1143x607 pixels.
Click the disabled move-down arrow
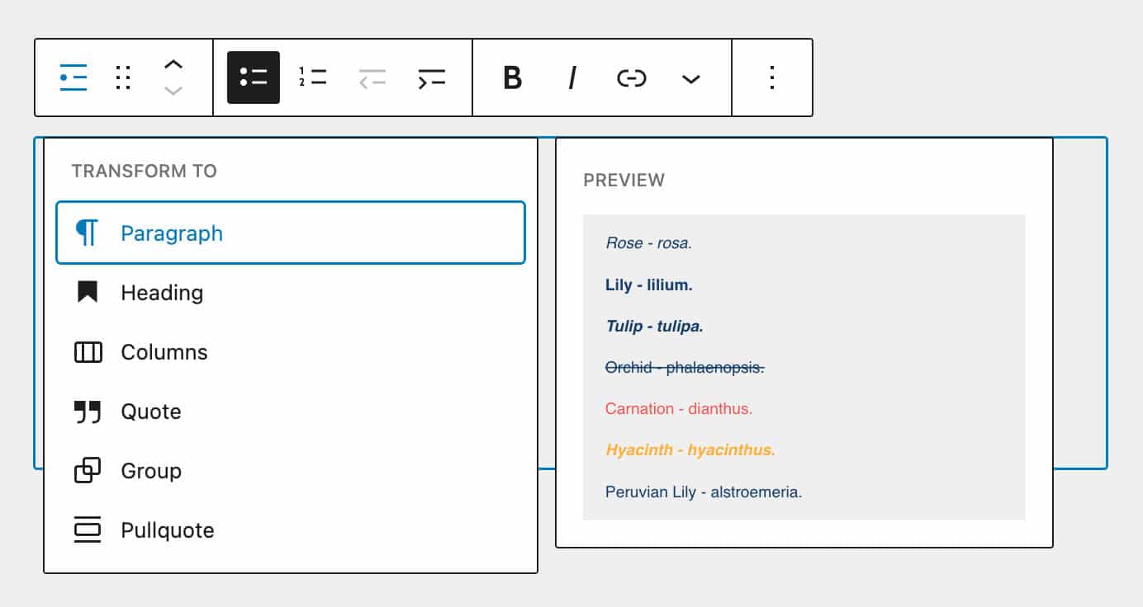coord(173,92)
